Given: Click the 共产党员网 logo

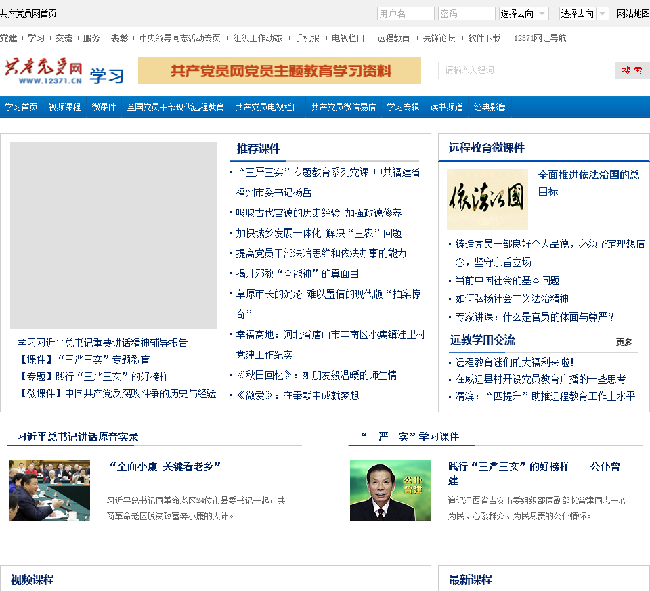Looking at the screenshot, I should 43,70.
